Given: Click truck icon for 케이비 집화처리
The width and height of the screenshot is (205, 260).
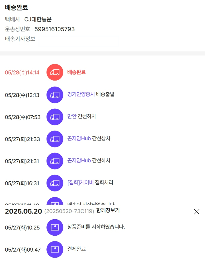Looking at the screenshot, I should tap(55, 183).
